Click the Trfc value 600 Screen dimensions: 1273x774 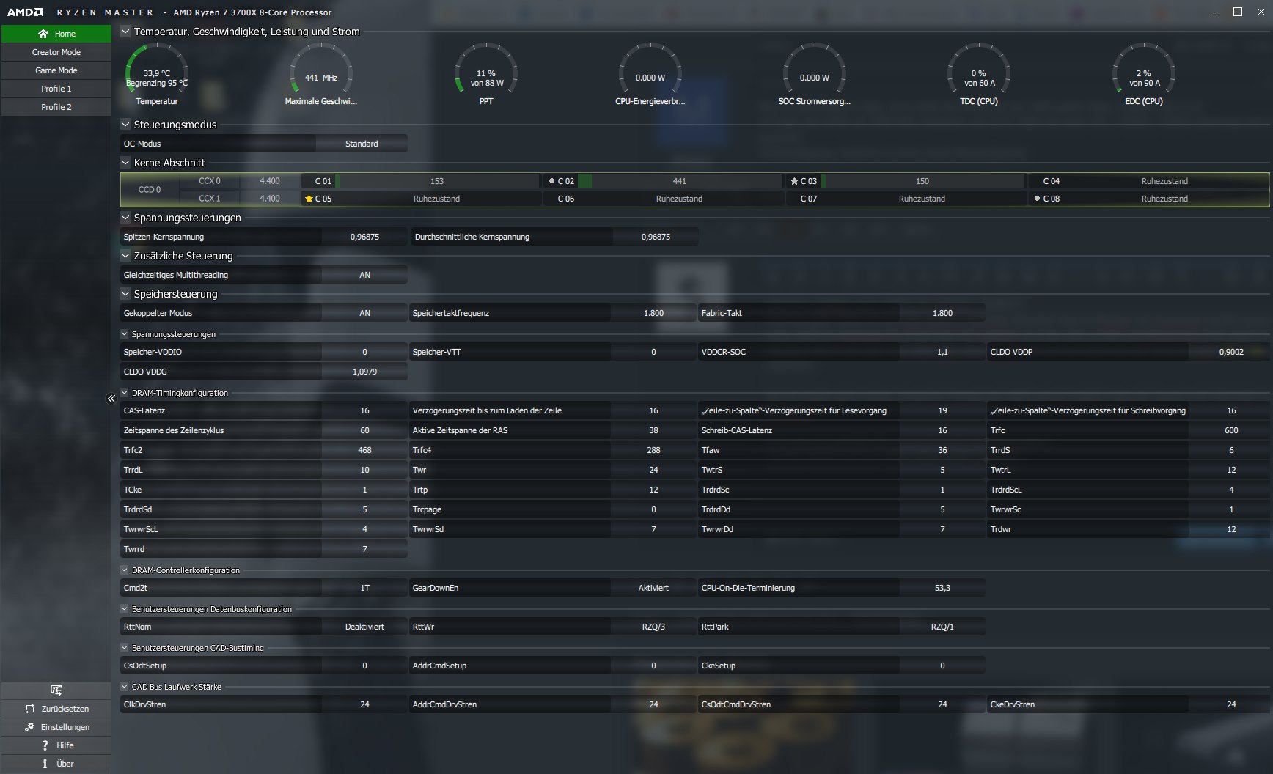(x=1231, y=430)
